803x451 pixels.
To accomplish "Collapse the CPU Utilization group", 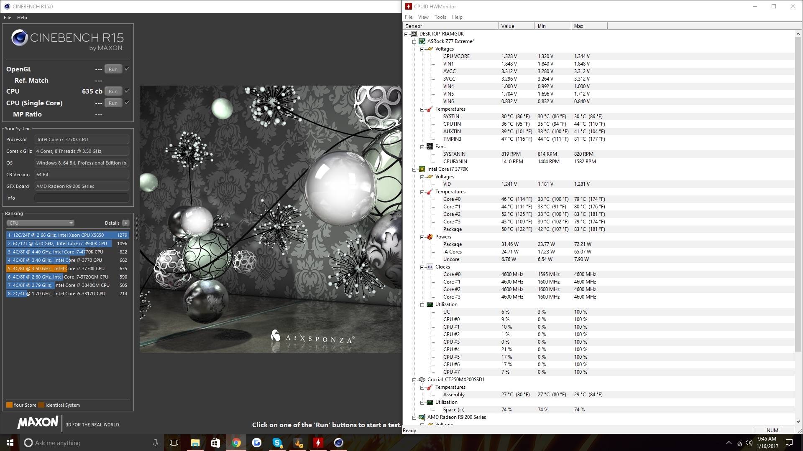I will click(422, 304).
